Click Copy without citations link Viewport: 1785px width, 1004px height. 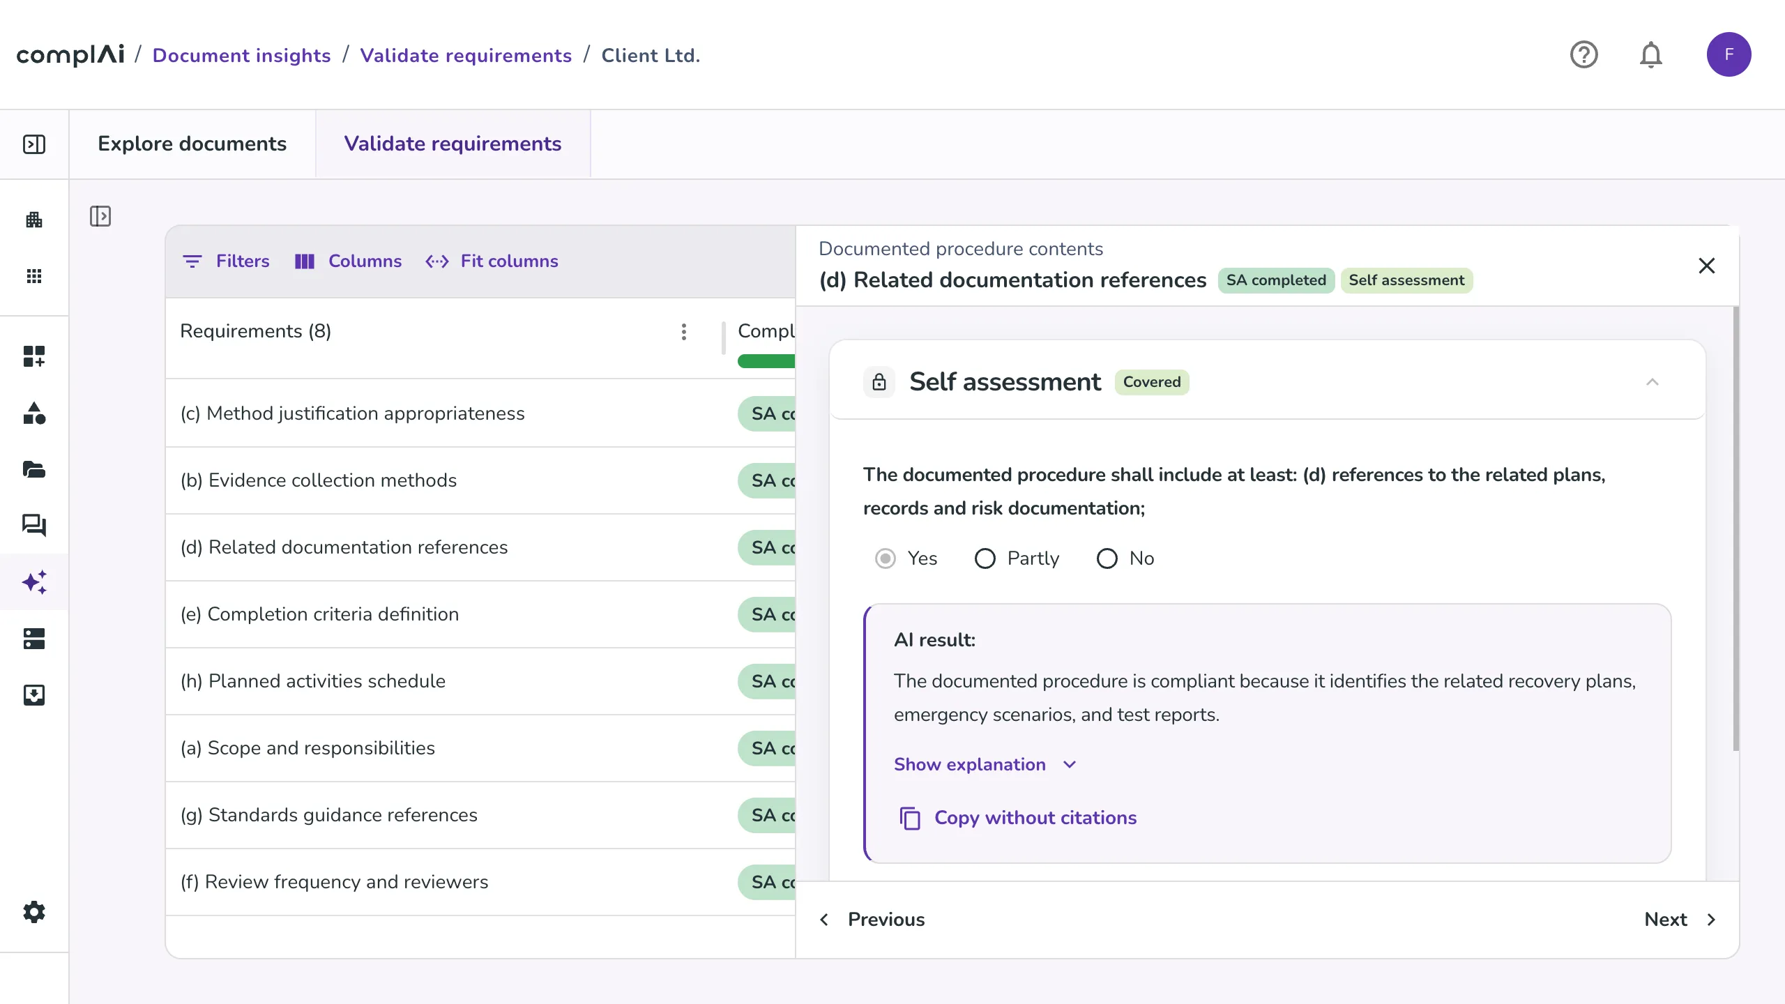pos(1035,818)
